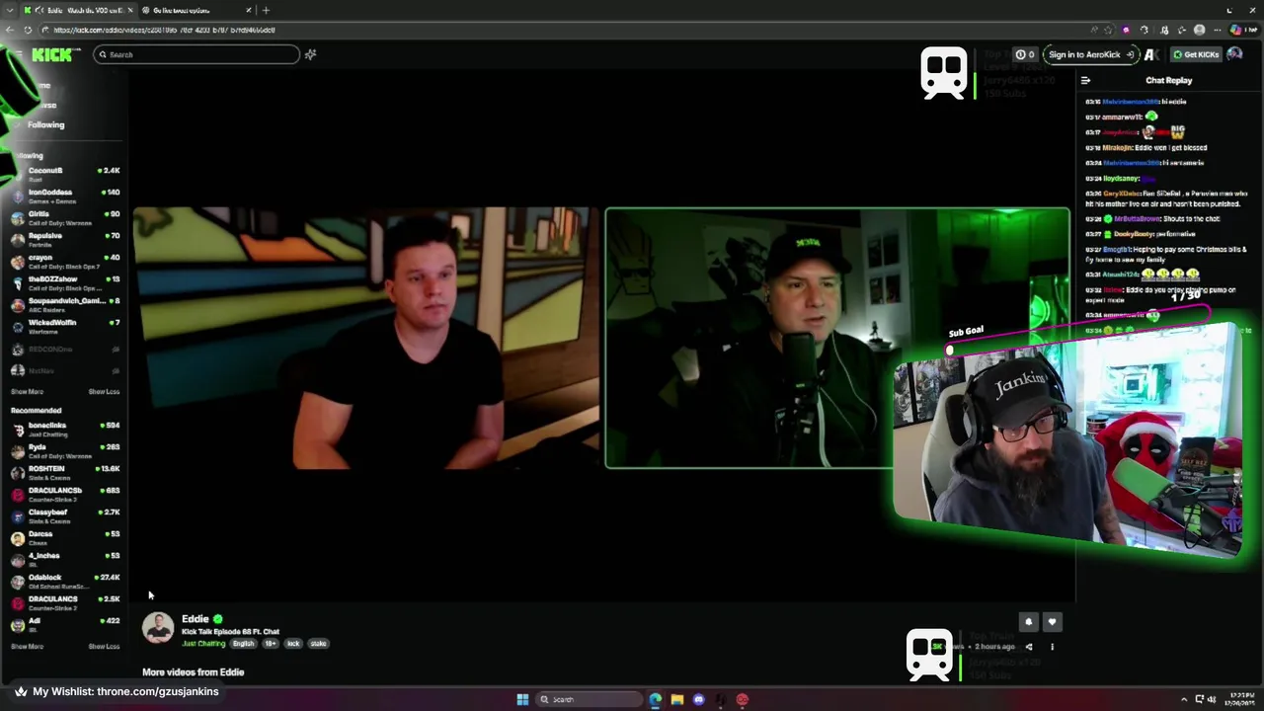Collapse recommended list with Show Less
1264x711 pixels.
click(104, 647)
